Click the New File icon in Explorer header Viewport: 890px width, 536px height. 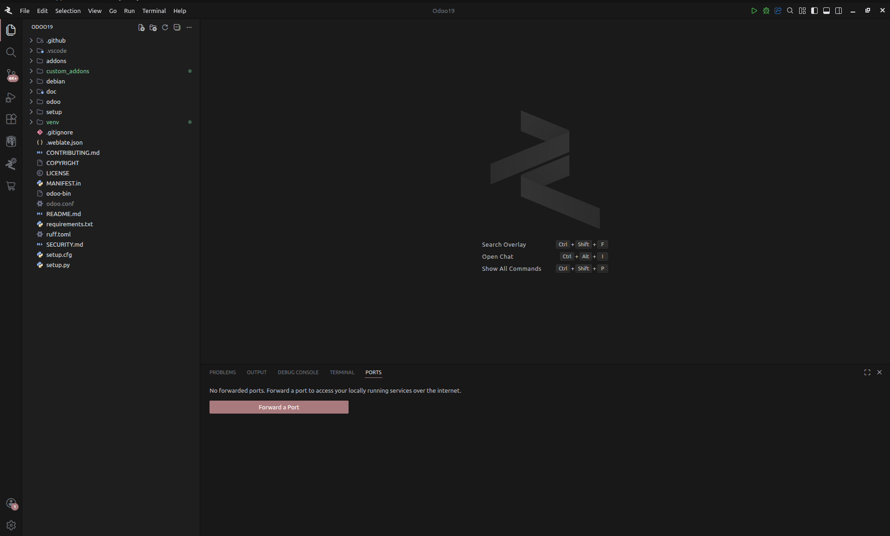point(141,27)
